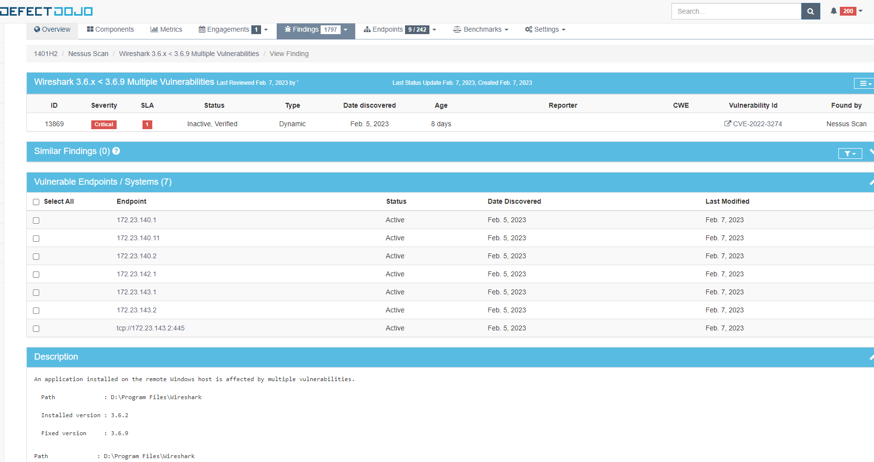This screenshot has height=462, width=874.
Task: Expand the Engagements dropdown caret
Action: pos(265,29)
